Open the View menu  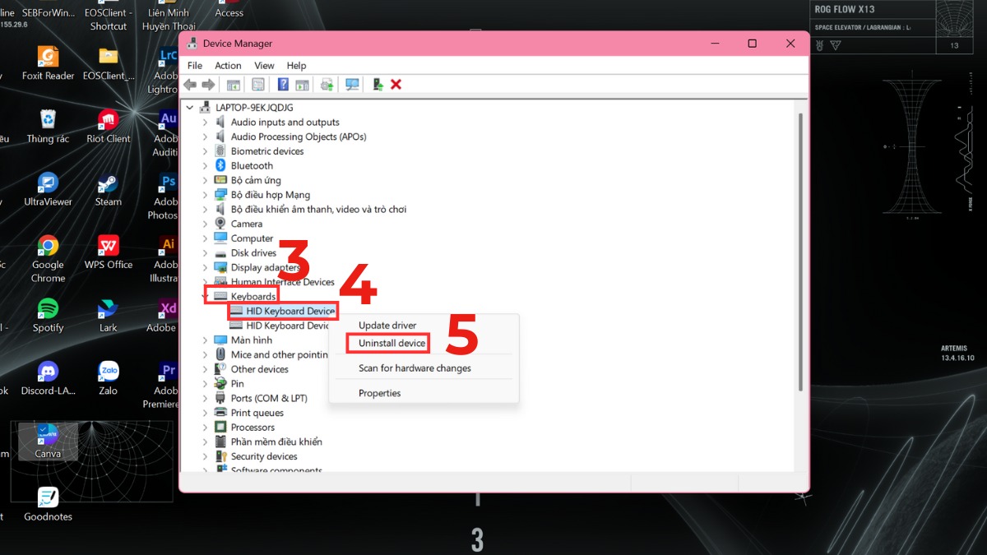[x=264, y=65]
